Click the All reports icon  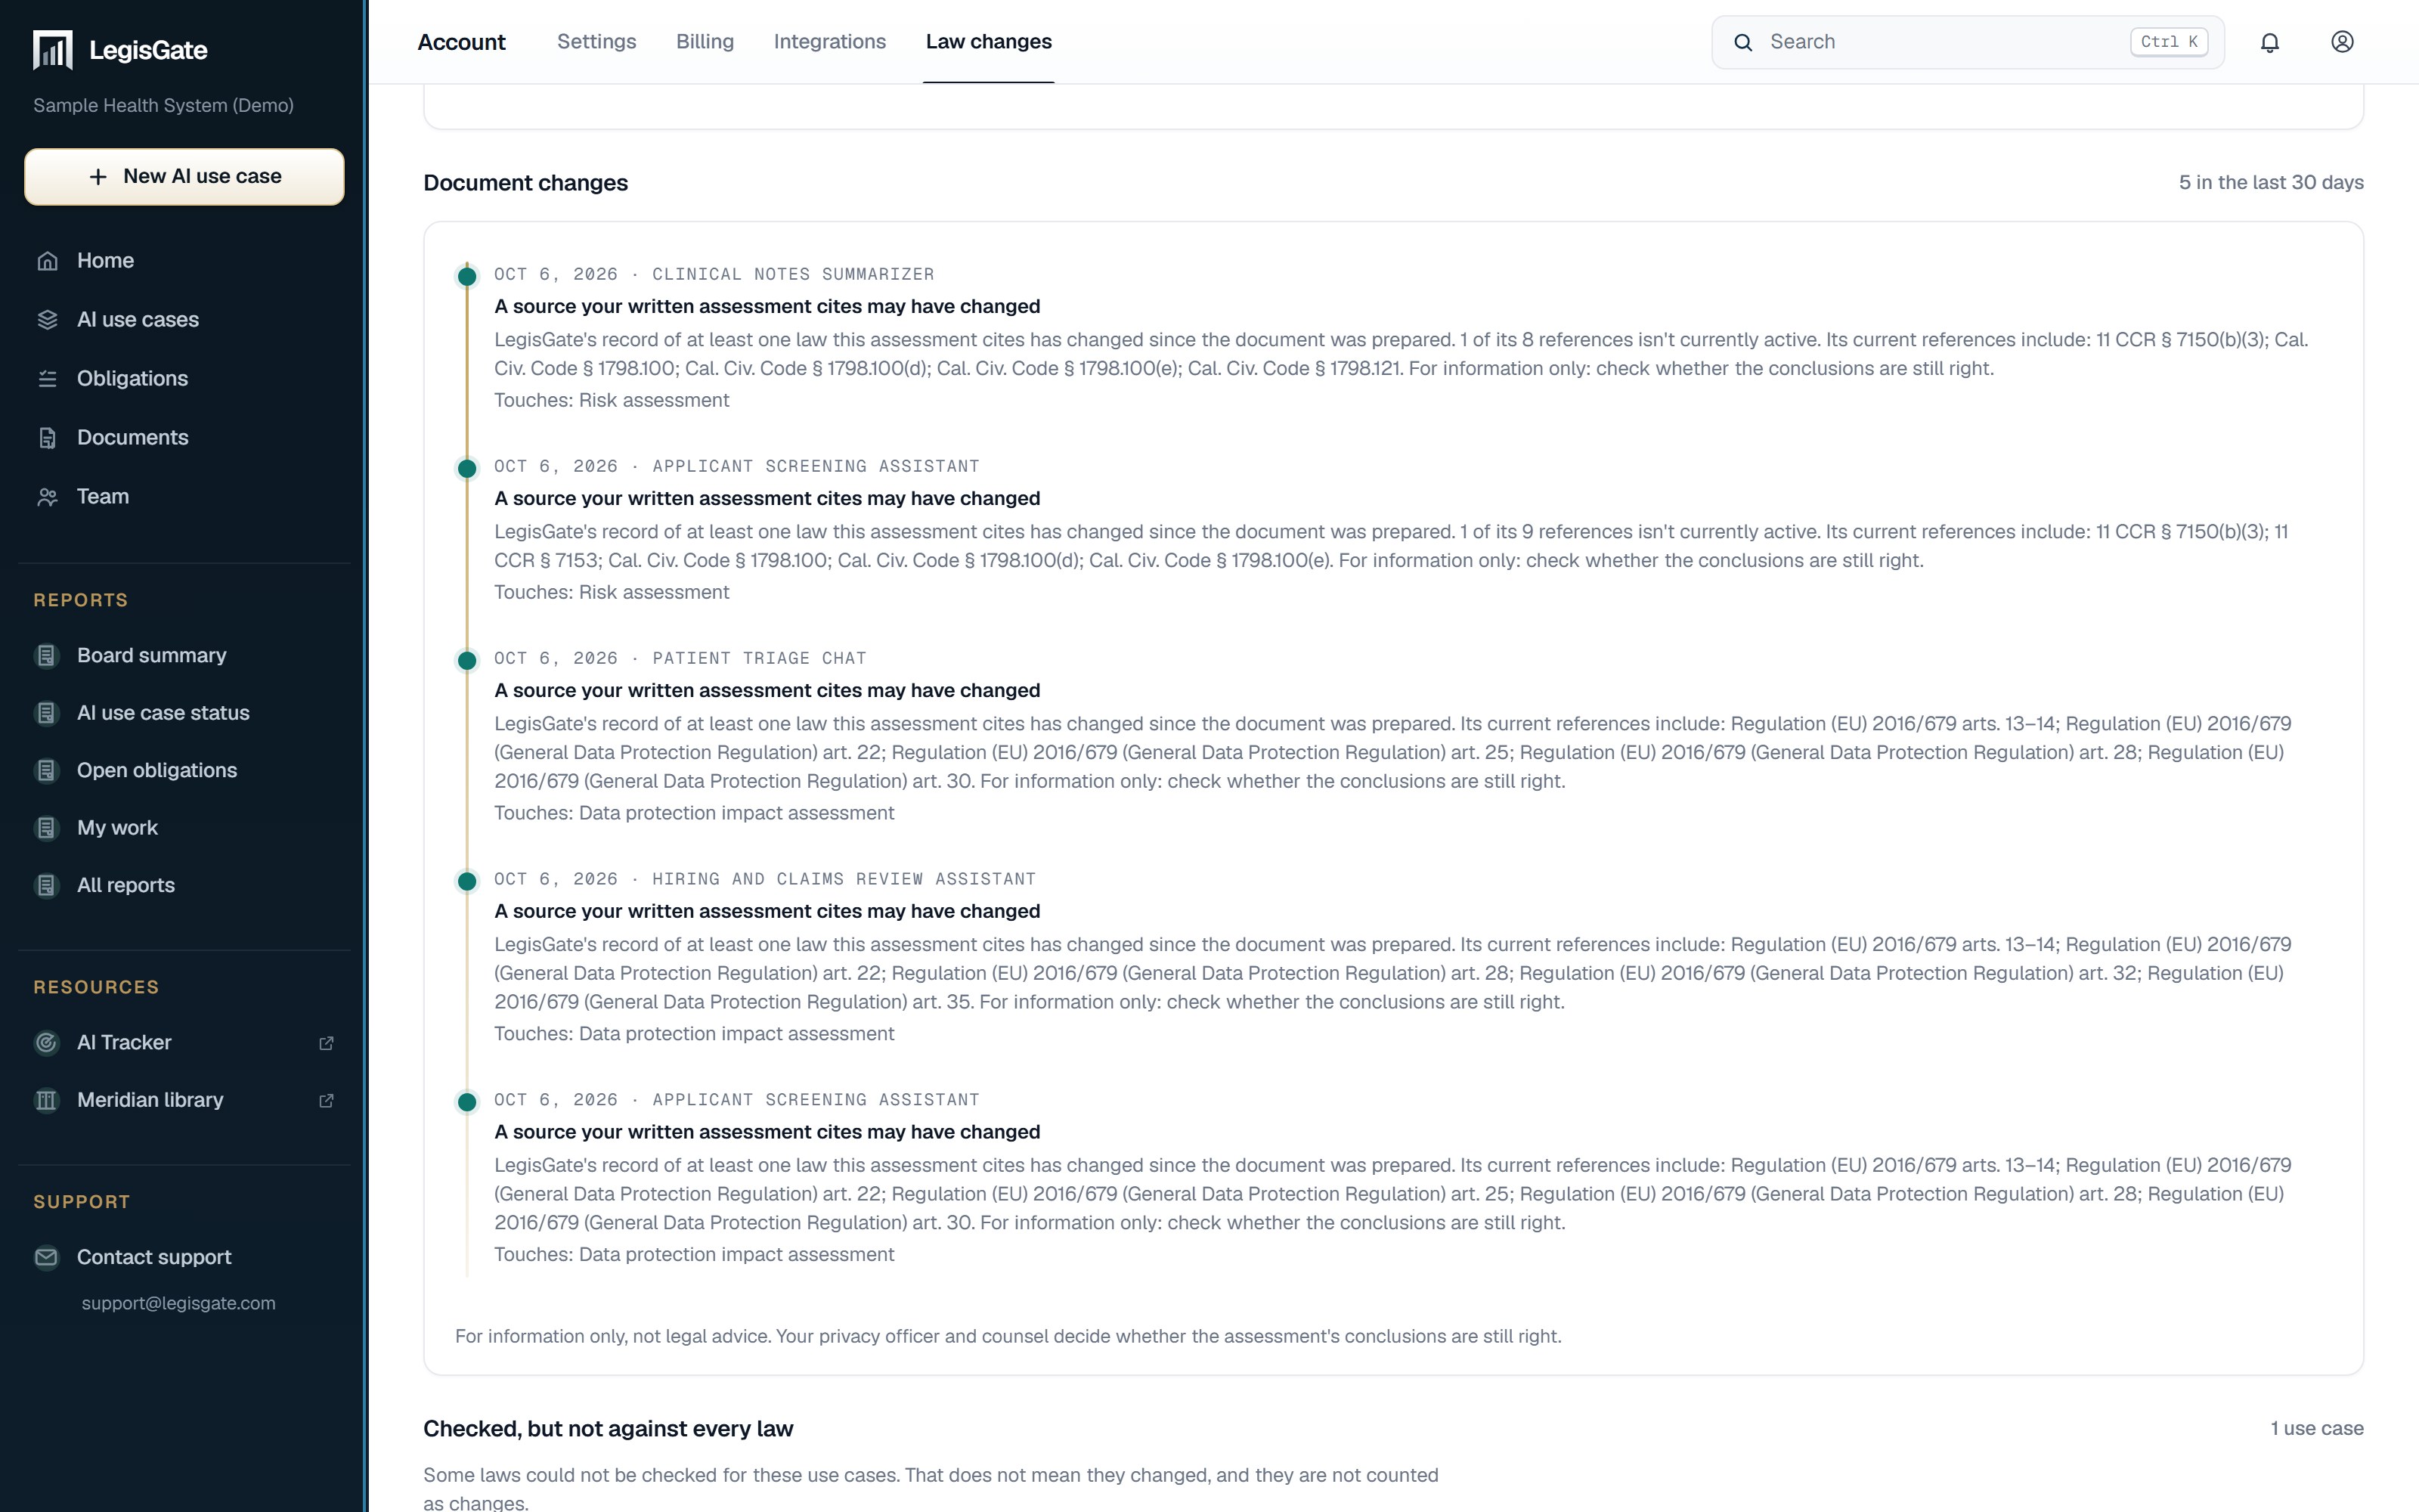point(47,886)
